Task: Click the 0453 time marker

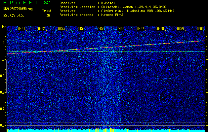Action: (x=61, y=29)
